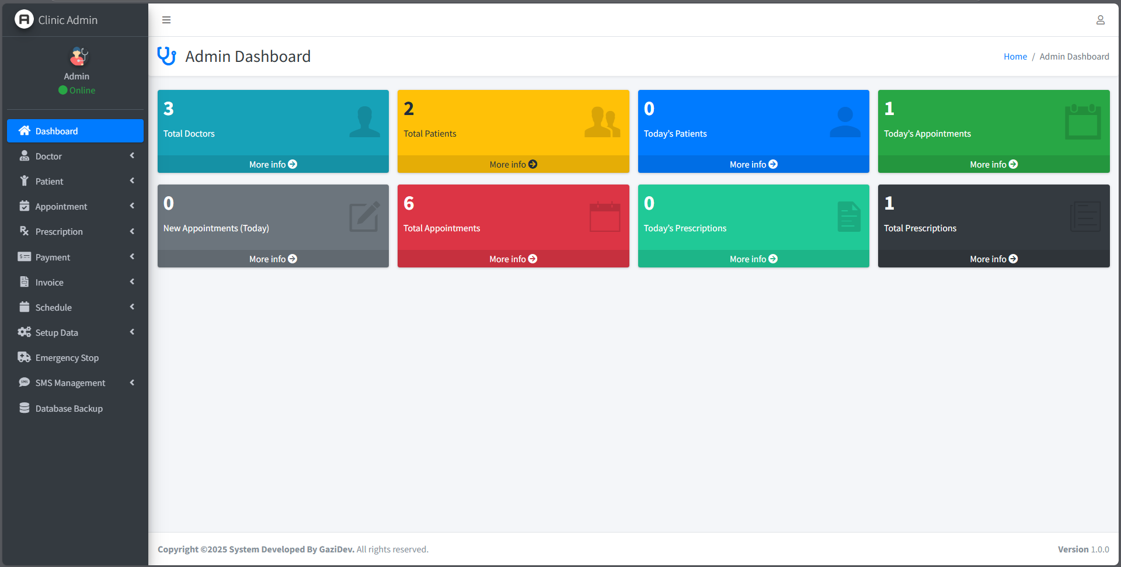Open the user profile icon menu
This screenshot has width=1121, height=567.
[x=1100, y=20]
